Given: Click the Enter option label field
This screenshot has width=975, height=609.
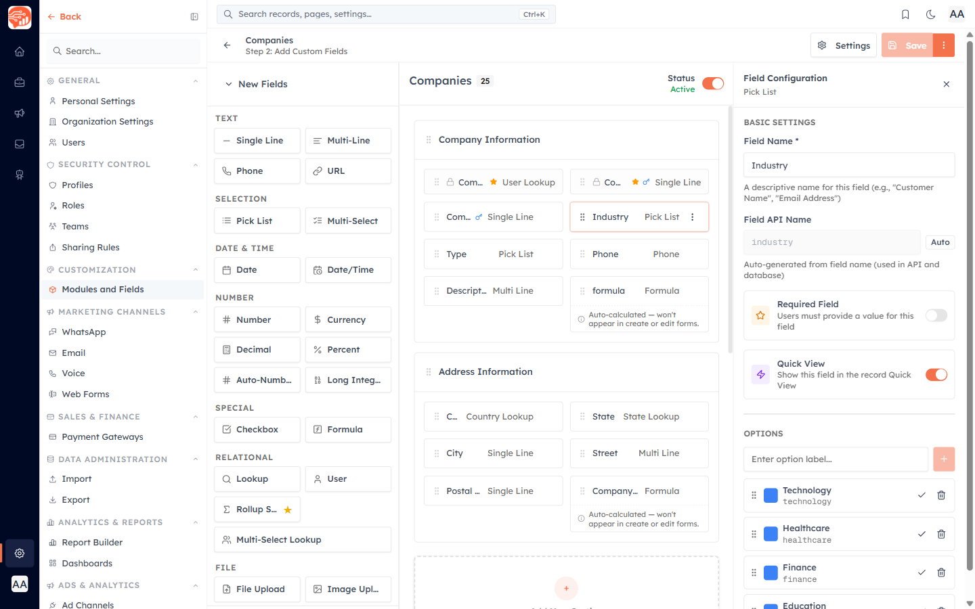Looking at the screenshot, I should click(x=836, y=459).
